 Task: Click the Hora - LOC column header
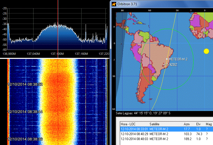pyautogui.click(x=128, y=124)
